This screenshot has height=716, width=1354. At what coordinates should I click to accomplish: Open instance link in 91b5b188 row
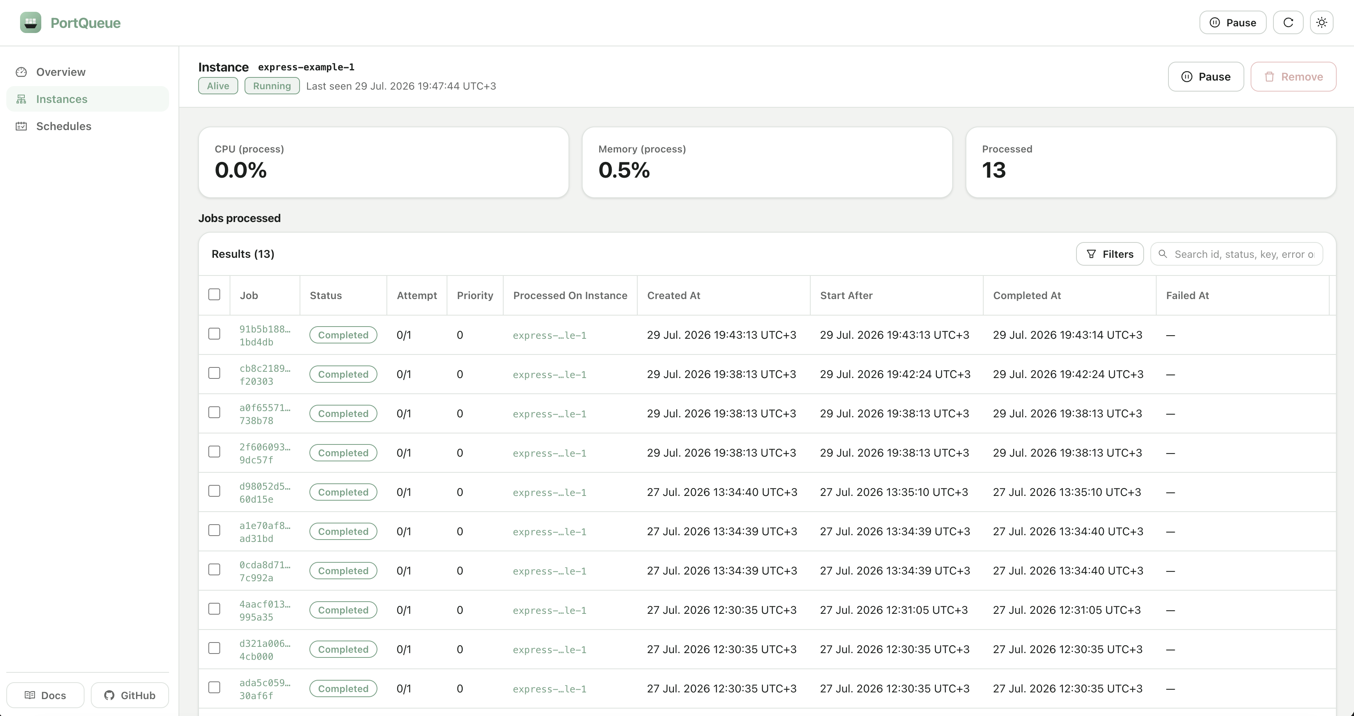549,336
